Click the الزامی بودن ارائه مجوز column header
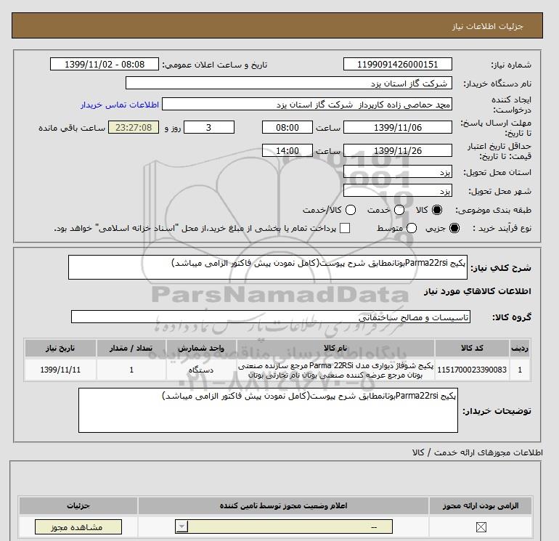 [481, 505]
